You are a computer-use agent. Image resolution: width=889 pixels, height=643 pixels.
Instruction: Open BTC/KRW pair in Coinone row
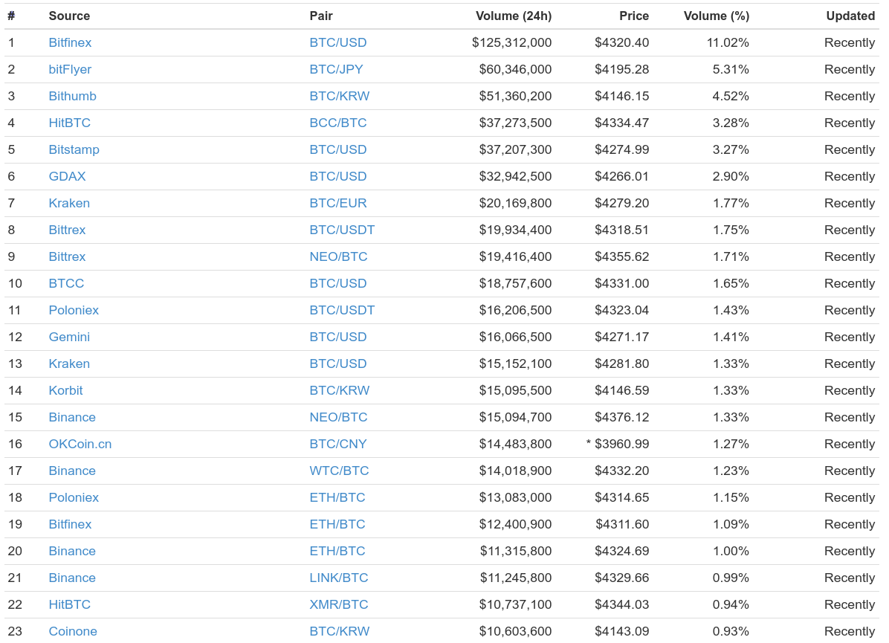point(340,631)
